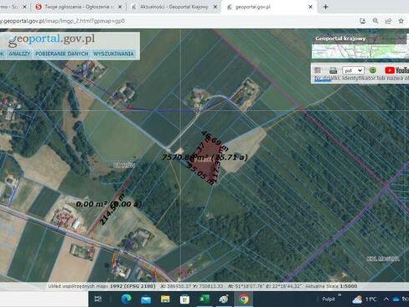The width and height of the screenshot is (409, 307).
Task: Click the green help icon
Action: (x=373, y=70)
